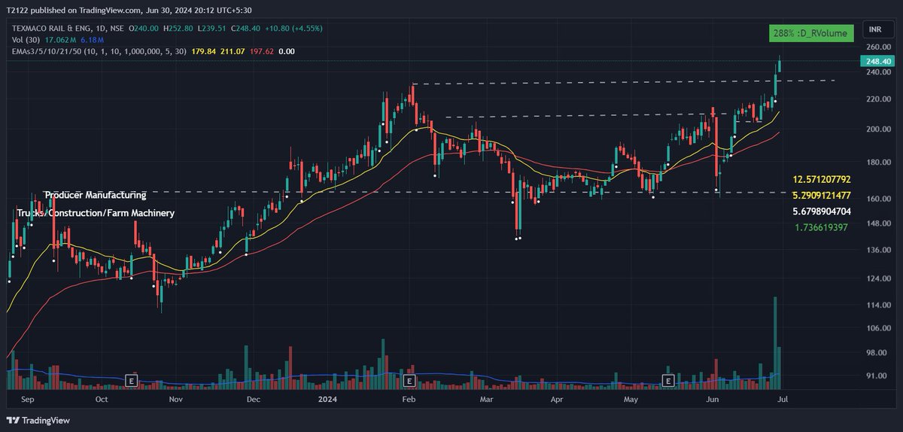Click the Feb label on time axis
The width and height of the screenshot is (903, 432).
point(409,400)
